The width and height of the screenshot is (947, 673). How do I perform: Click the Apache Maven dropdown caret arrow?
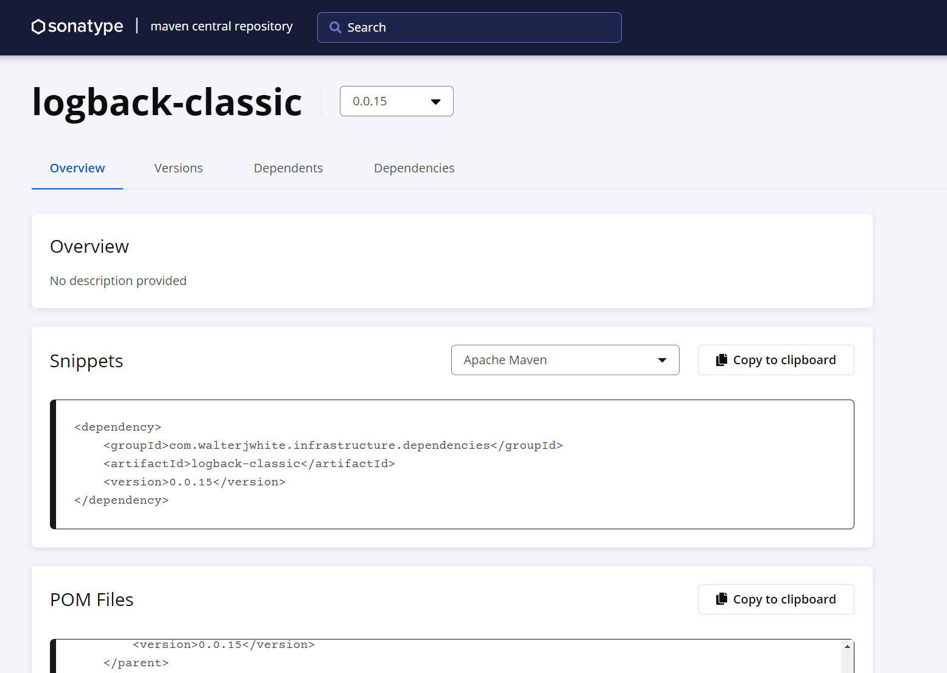[662, 361]
